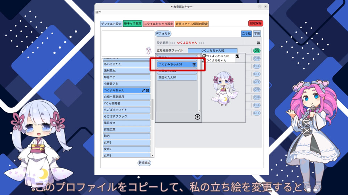The width and height of the screenshot is (348, 195).
Task: Select the つくよみちゃん01 profile entry
Action: tap(177, 65)
